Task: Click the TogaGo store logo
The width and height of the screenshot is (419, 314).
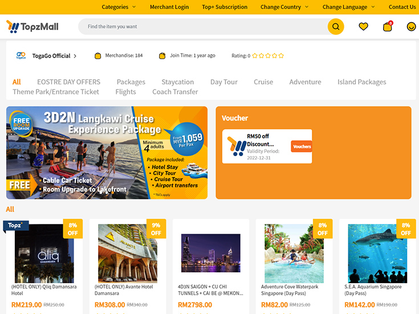Action: pyautogui.click(x=21, y=56)
